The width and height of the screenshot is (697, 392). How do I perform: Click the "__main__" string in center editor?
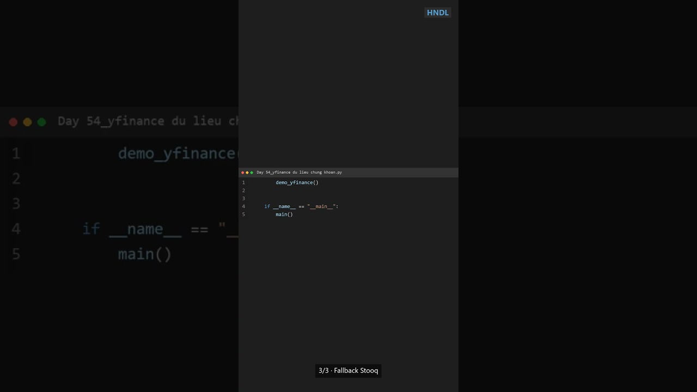coord(321,206)
